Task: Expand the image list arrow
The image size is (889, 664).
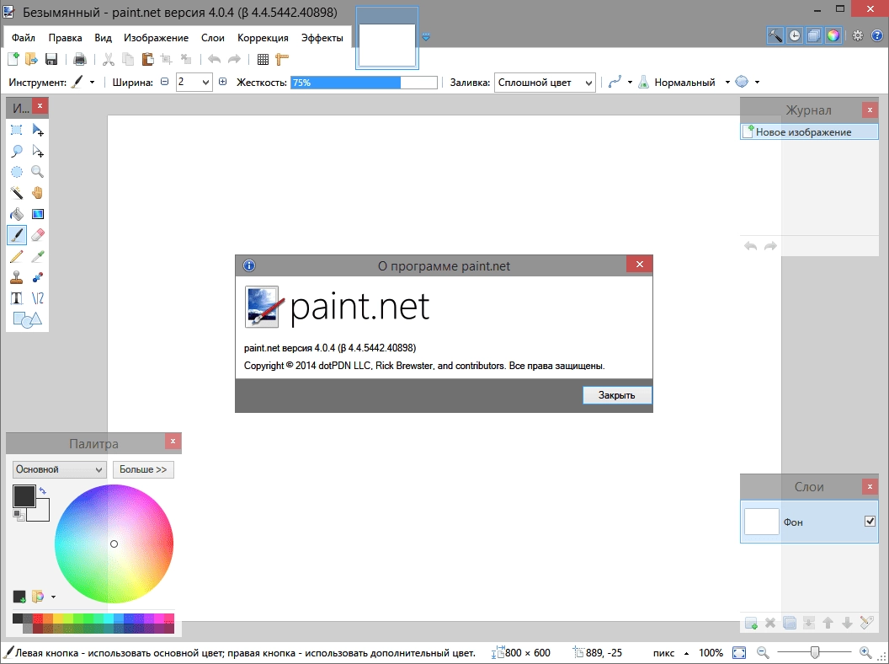Action: [426, 37]
